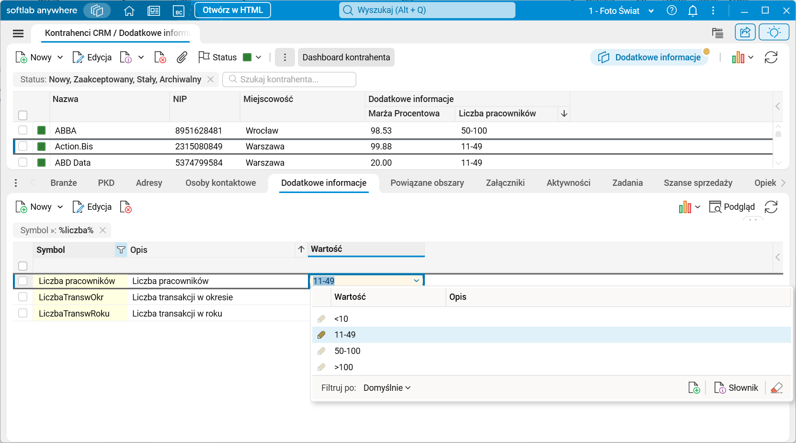Toggle select-all checkbox in contractors header
Image resolution: width=796 pixels, height=443 pixels.
click(x=23, y=115)
